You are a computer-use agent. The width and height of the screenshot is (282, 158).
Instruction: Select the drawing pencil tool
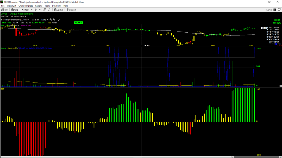tap(59, 20)
